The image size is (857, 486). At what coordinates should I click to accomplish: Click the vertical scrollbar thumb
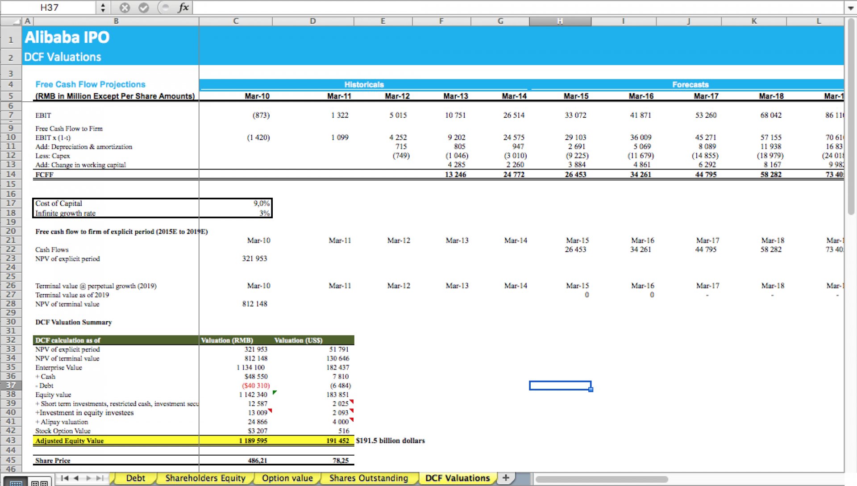850,116
